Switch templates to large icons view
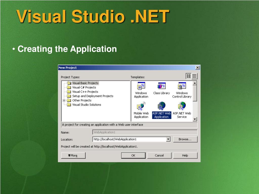The width and height of the screenshot is (259, 194). tap(189, 76)
